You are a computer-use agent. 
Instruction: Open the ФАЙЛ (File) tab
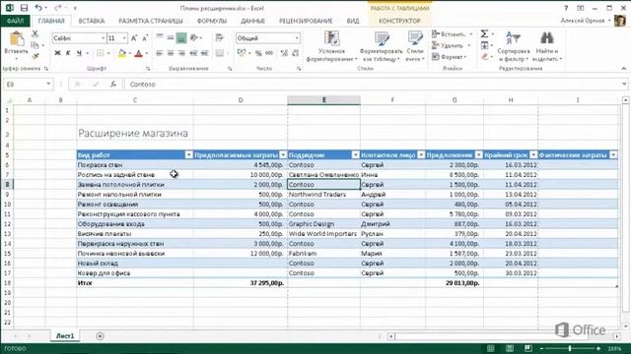[x=15, y=21]
